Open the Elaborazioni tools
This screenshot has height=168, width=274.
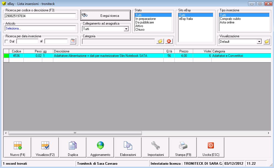128,147
